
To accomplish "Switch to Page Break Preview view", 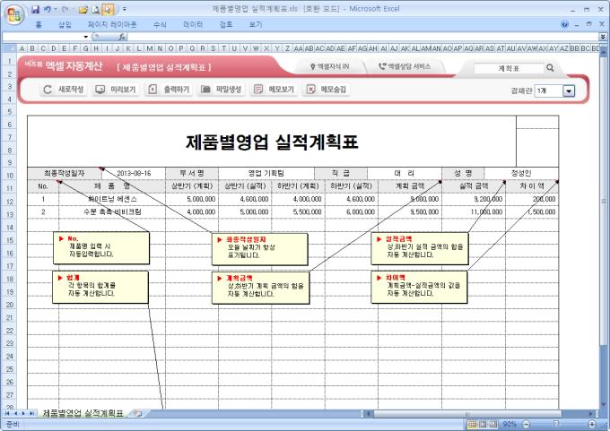I will 493,424.
